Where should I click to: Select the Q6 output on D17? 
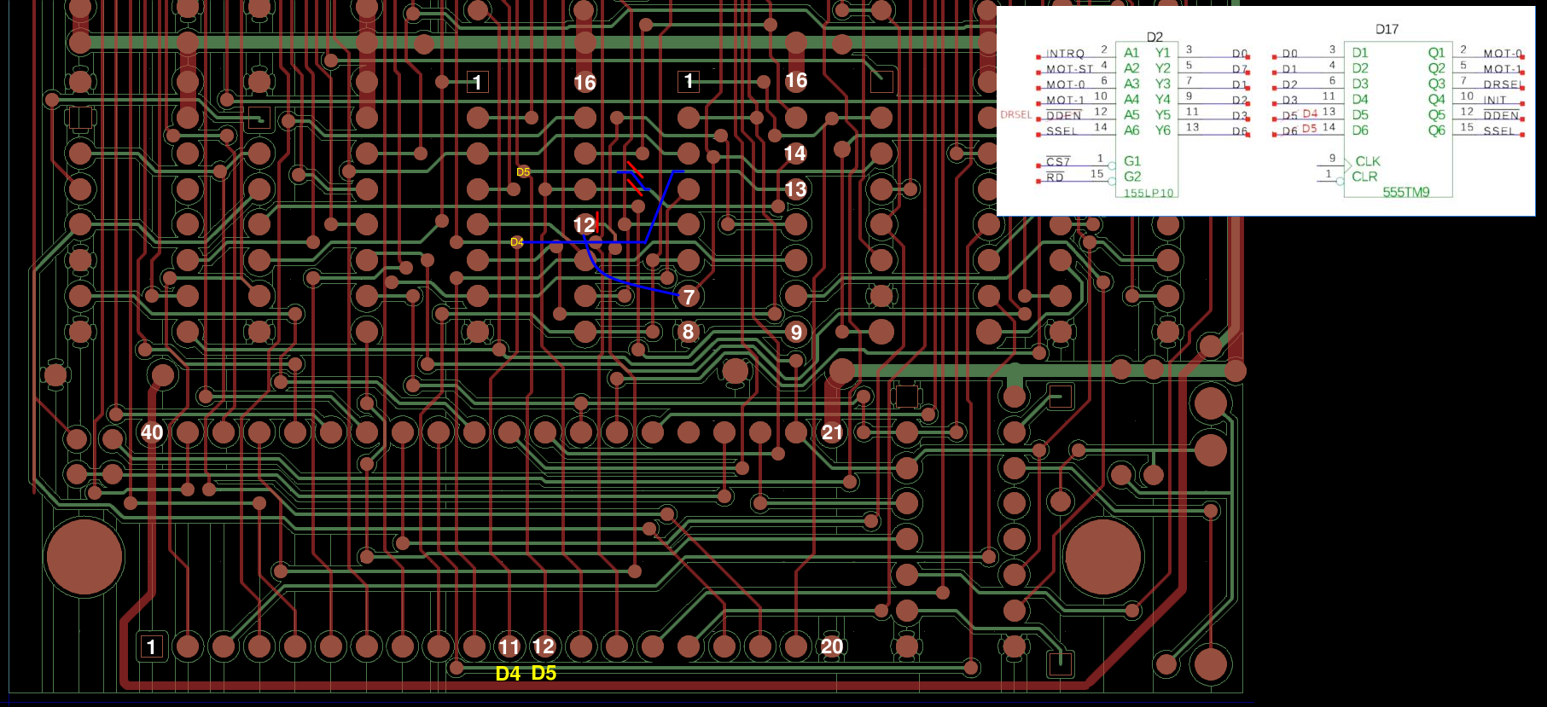[x=1437, y=130]
